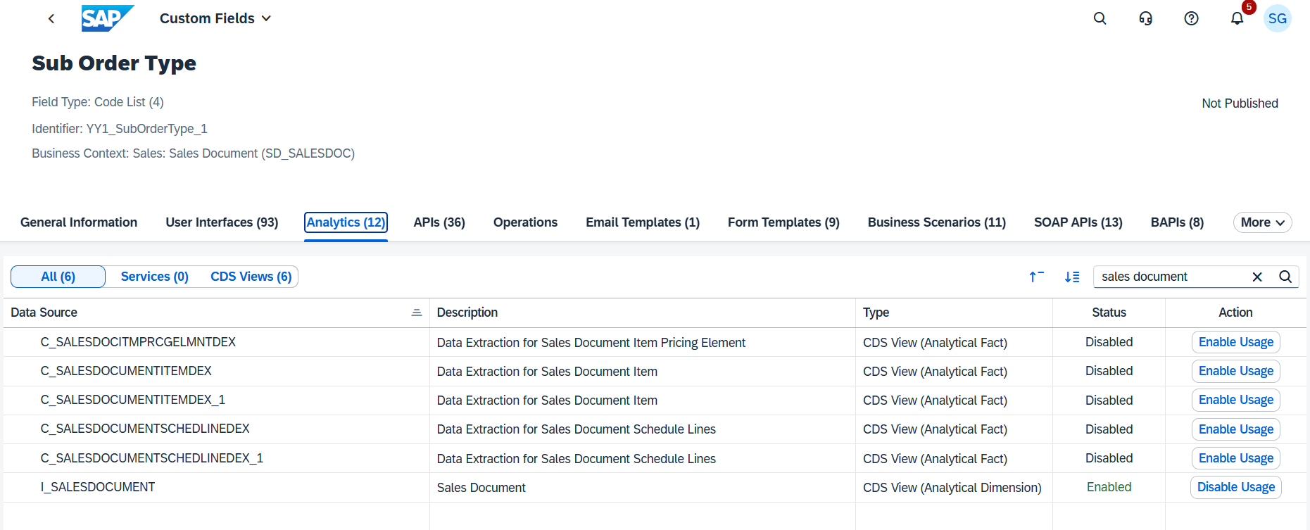Open the headset support icon
This screenshot has height=530, width=1310.
pos(1145,19)
